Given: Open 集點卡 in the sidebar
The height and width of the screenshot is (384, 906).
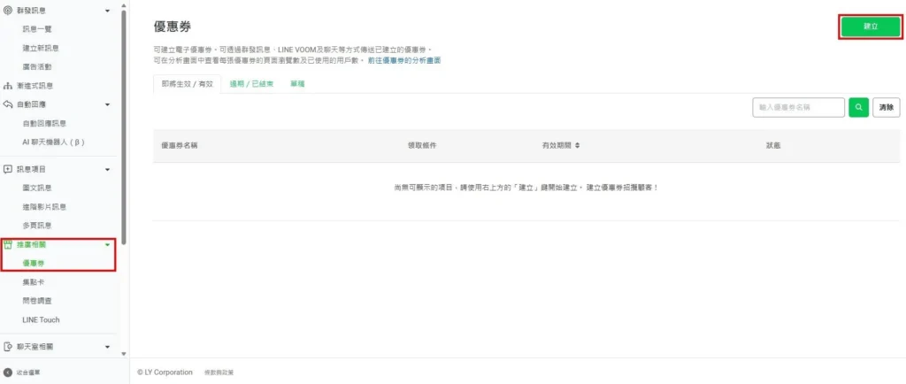Looking at the screenshot, I should point(34,282).
